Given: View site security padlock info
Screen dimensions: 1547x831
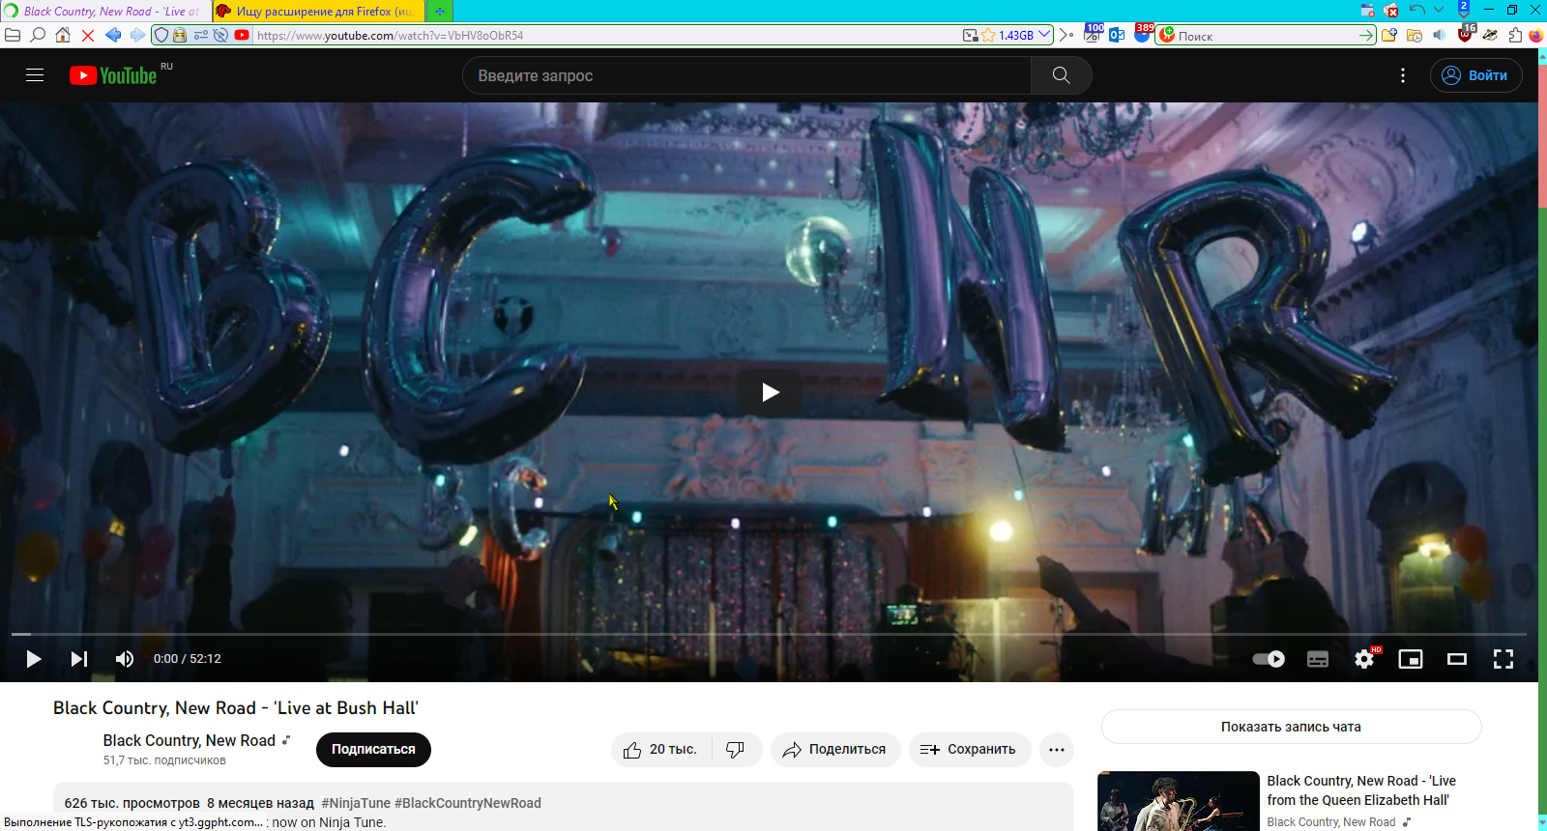Looking at the screenshot, I should point(180,35).
